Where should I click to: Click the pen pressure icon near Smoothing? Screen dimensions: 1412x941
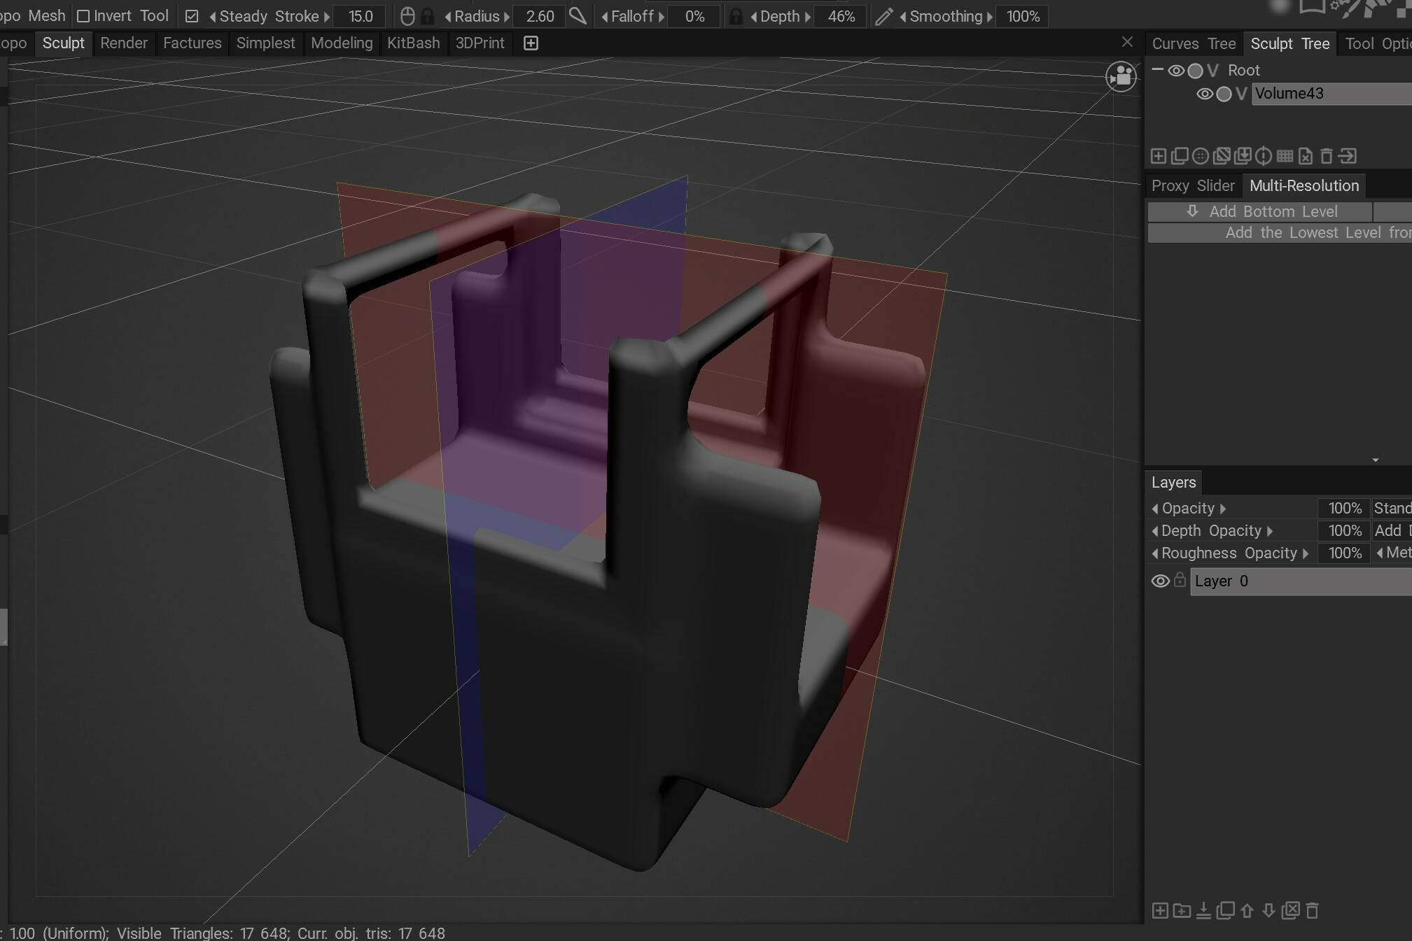[x=883, y=16]
